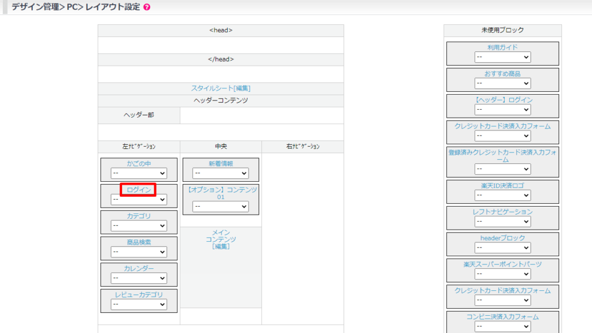Image resolution: width=592 pixels, height=333 pixels.
Task: Open the 楽天スーパーポイントパーツ link
Action: [x=502, y=264]
